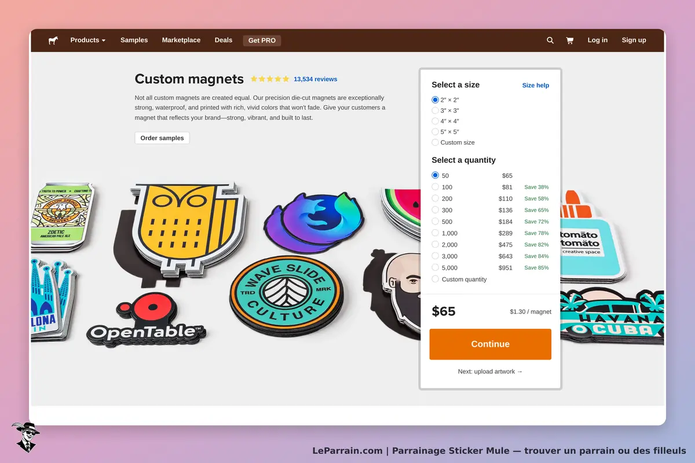Open the Size help link

pyautogui.click(x=536, y=85)
